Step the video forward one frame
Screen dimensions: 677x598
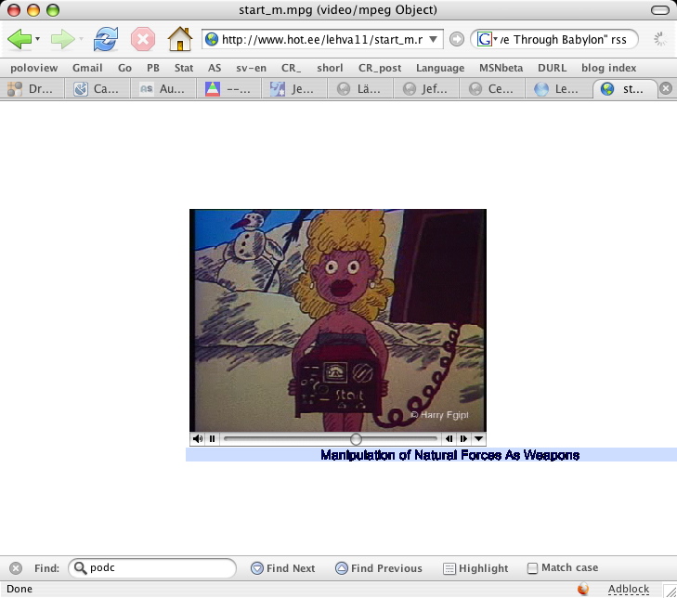point(463,438)
